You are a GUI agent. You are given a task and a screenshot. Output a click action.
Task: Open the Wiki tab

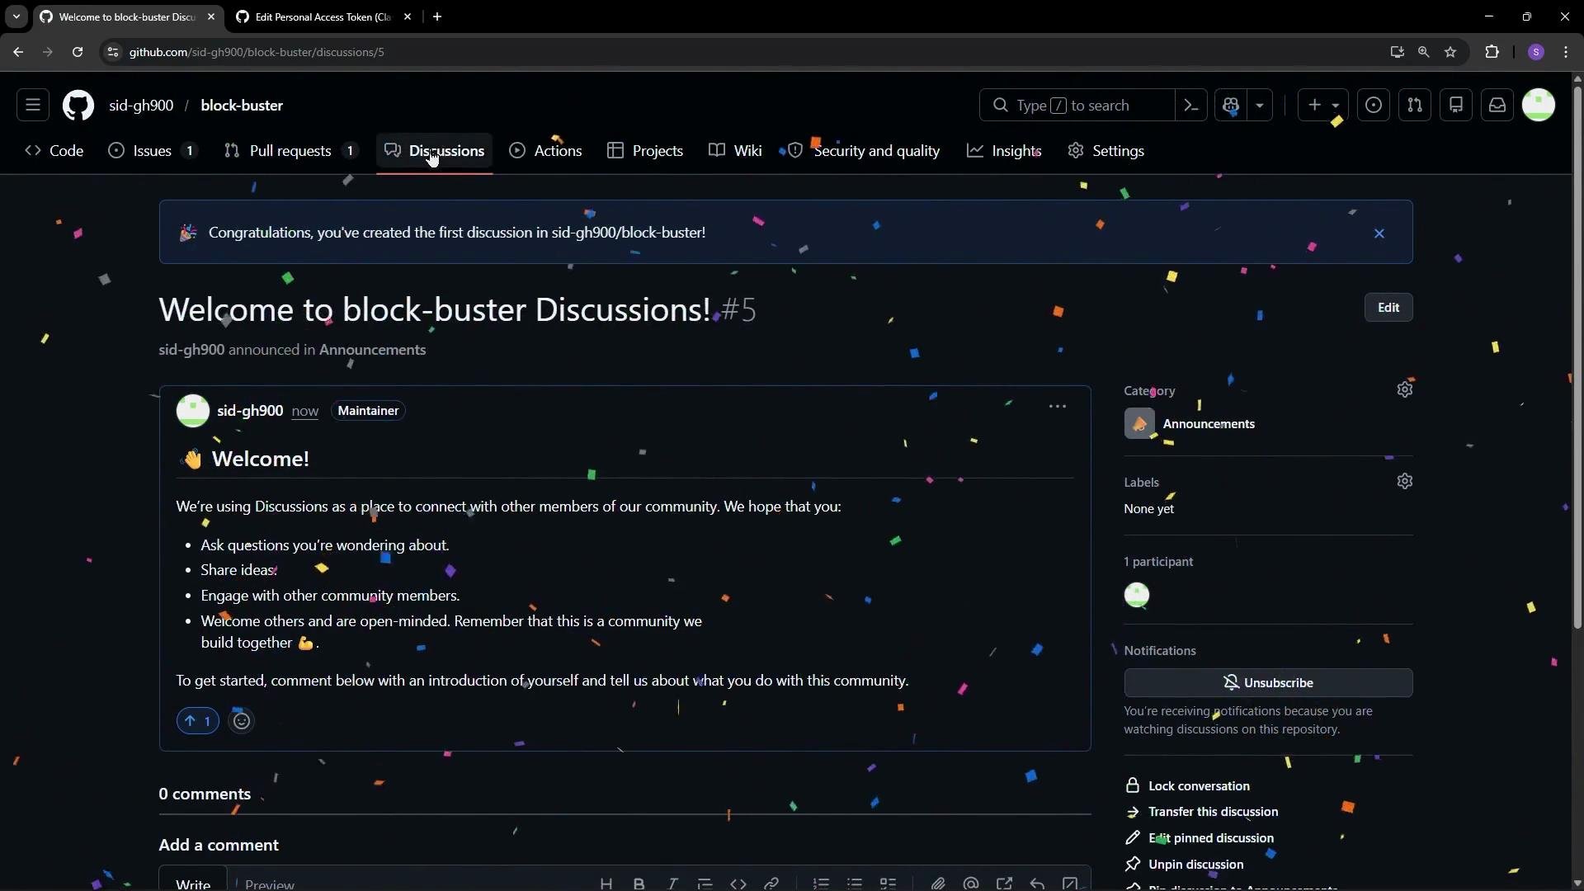(x=735, y=151)
